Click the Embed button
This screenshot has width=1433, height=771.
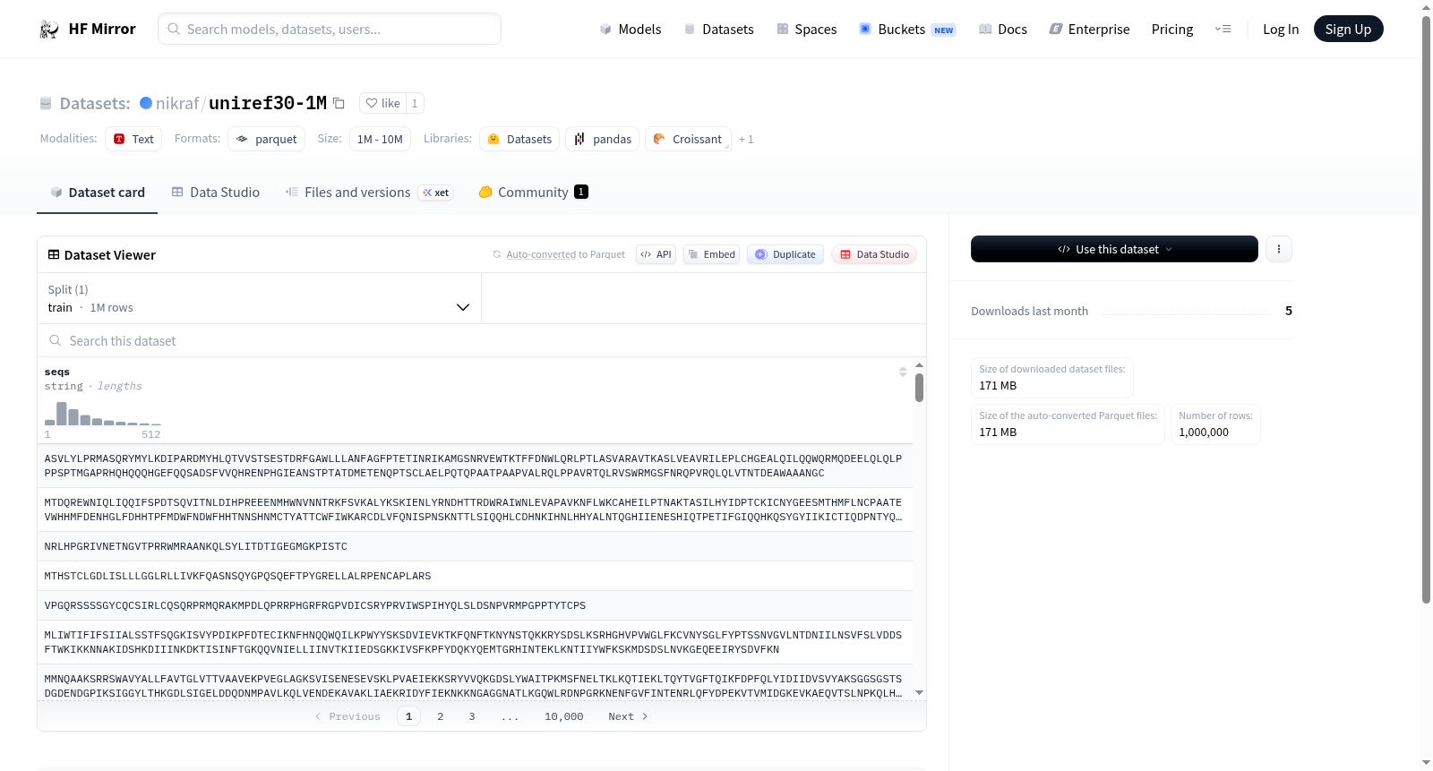pos(711,254)
